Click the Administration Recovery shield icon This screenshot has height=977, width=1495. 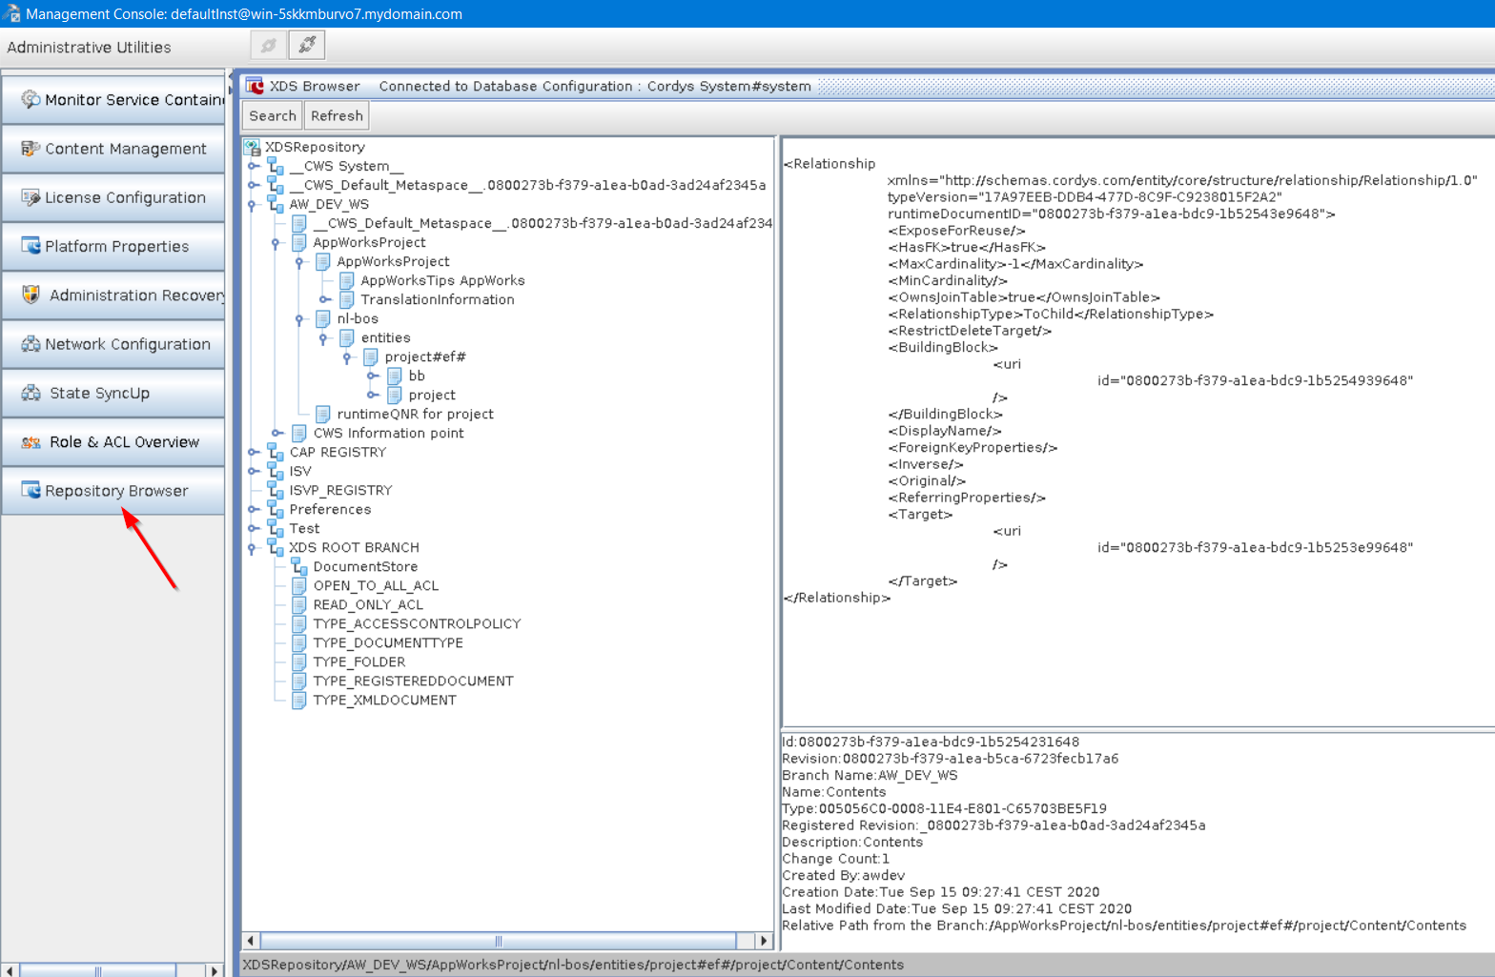pyautogui.click(x=31, y=295)
